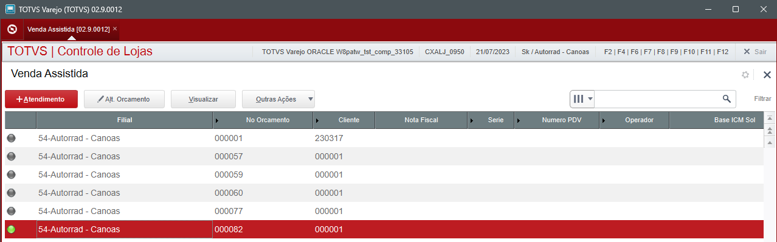Viewport: 777px width, 242px height.
Task: Close the Venda Assistida [02.9.0012] tab
Action: point(115,29)
